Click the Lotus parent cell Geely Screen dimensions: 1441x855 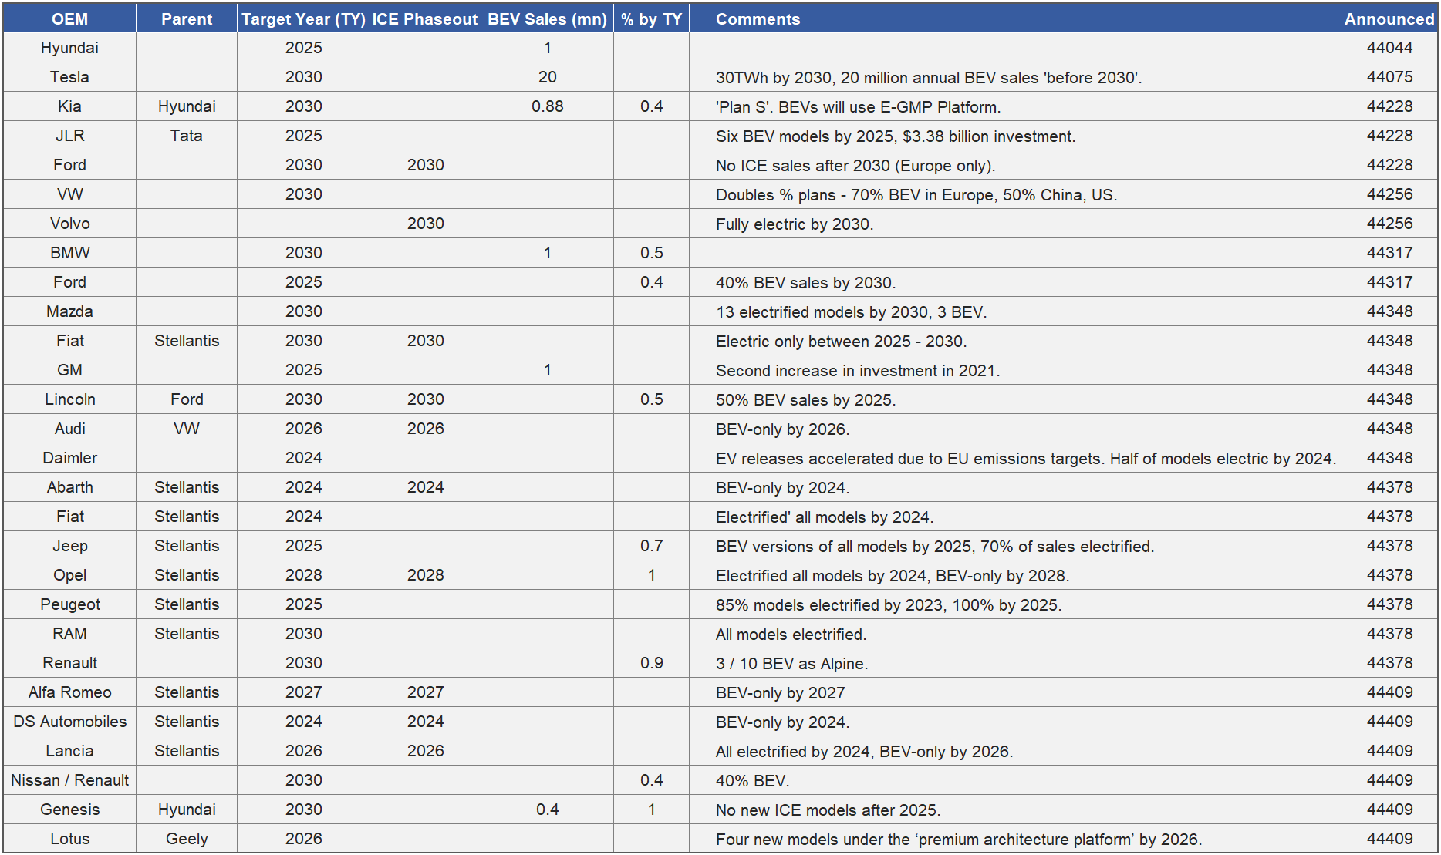coord(187,839)
